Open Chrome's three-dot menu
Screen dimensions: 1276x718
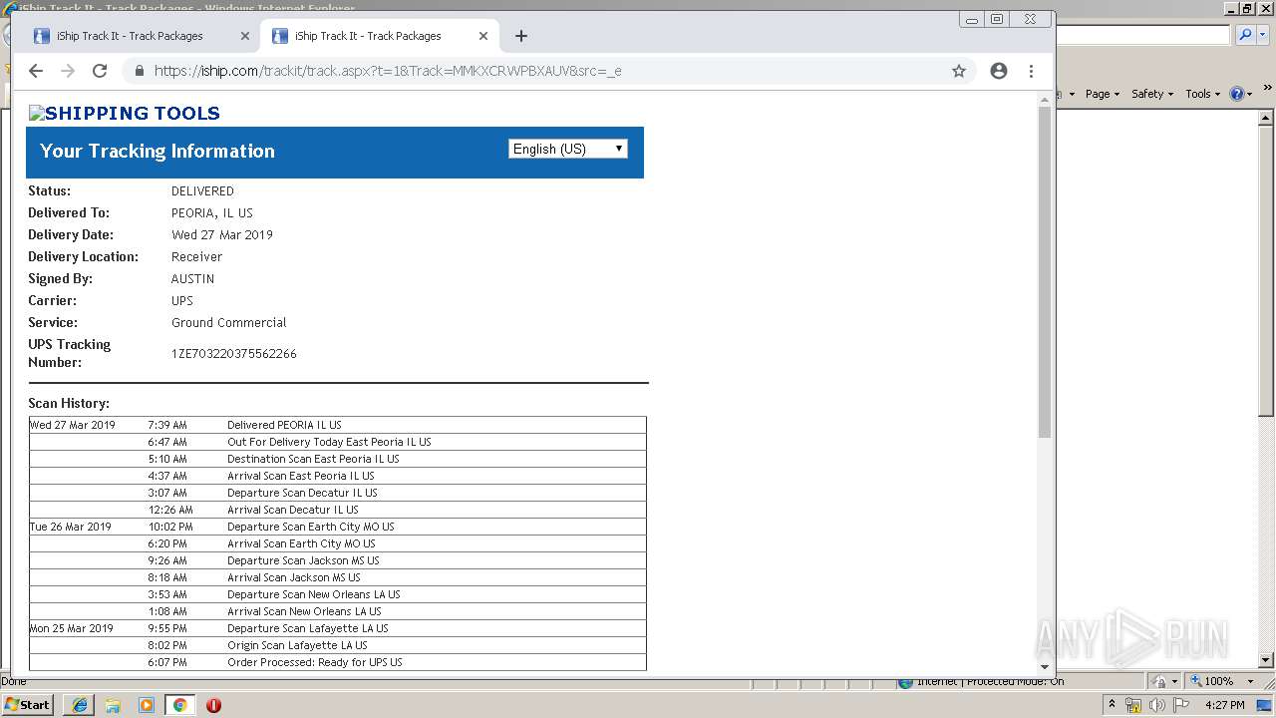pyautogui.click(x=1032, y=71)
